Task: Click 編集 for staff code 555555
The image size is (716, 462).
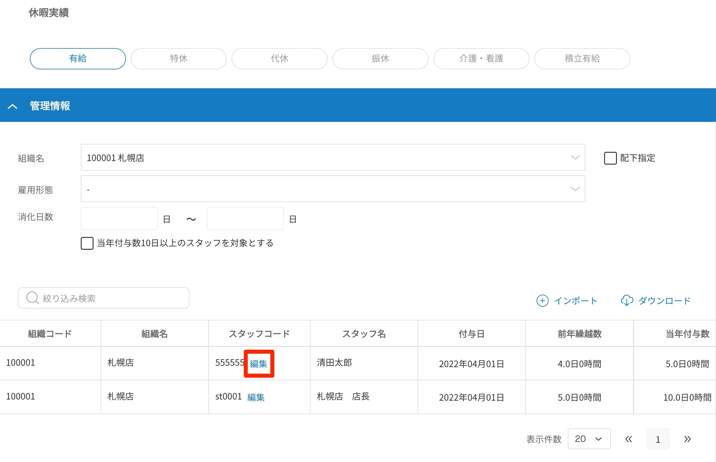Action: pos(258,364)
